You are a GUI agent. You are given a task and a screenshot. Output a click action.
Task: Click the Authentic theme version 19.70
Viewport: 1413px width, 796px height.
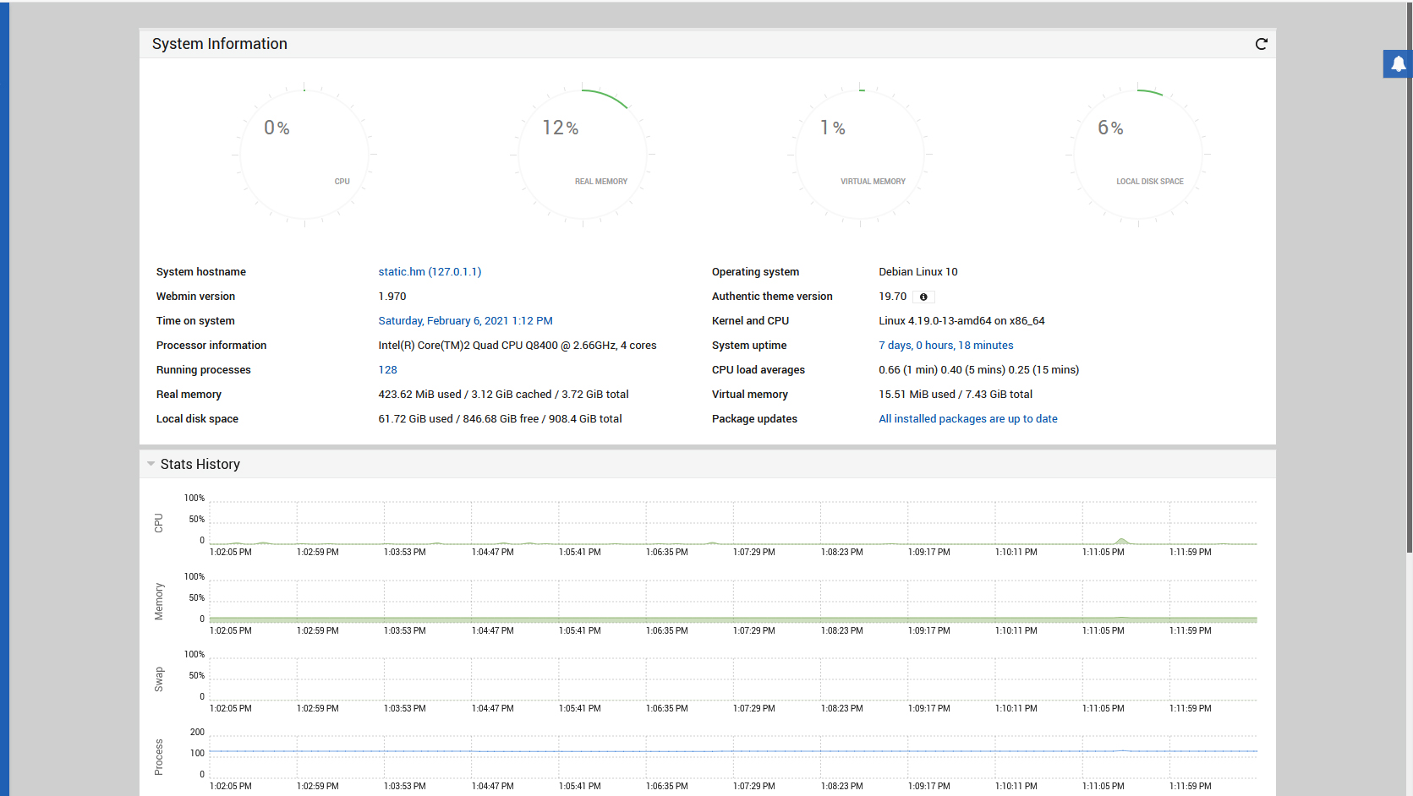(x=892, y=297)
